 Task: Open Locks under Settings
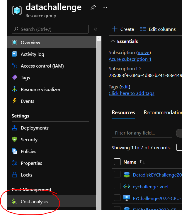click(52, 175)
